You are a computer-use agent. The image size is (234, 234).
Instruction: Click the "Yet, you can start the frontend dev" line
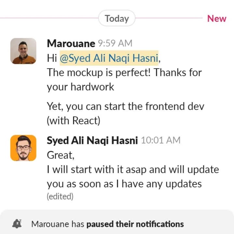coord(126,106)
